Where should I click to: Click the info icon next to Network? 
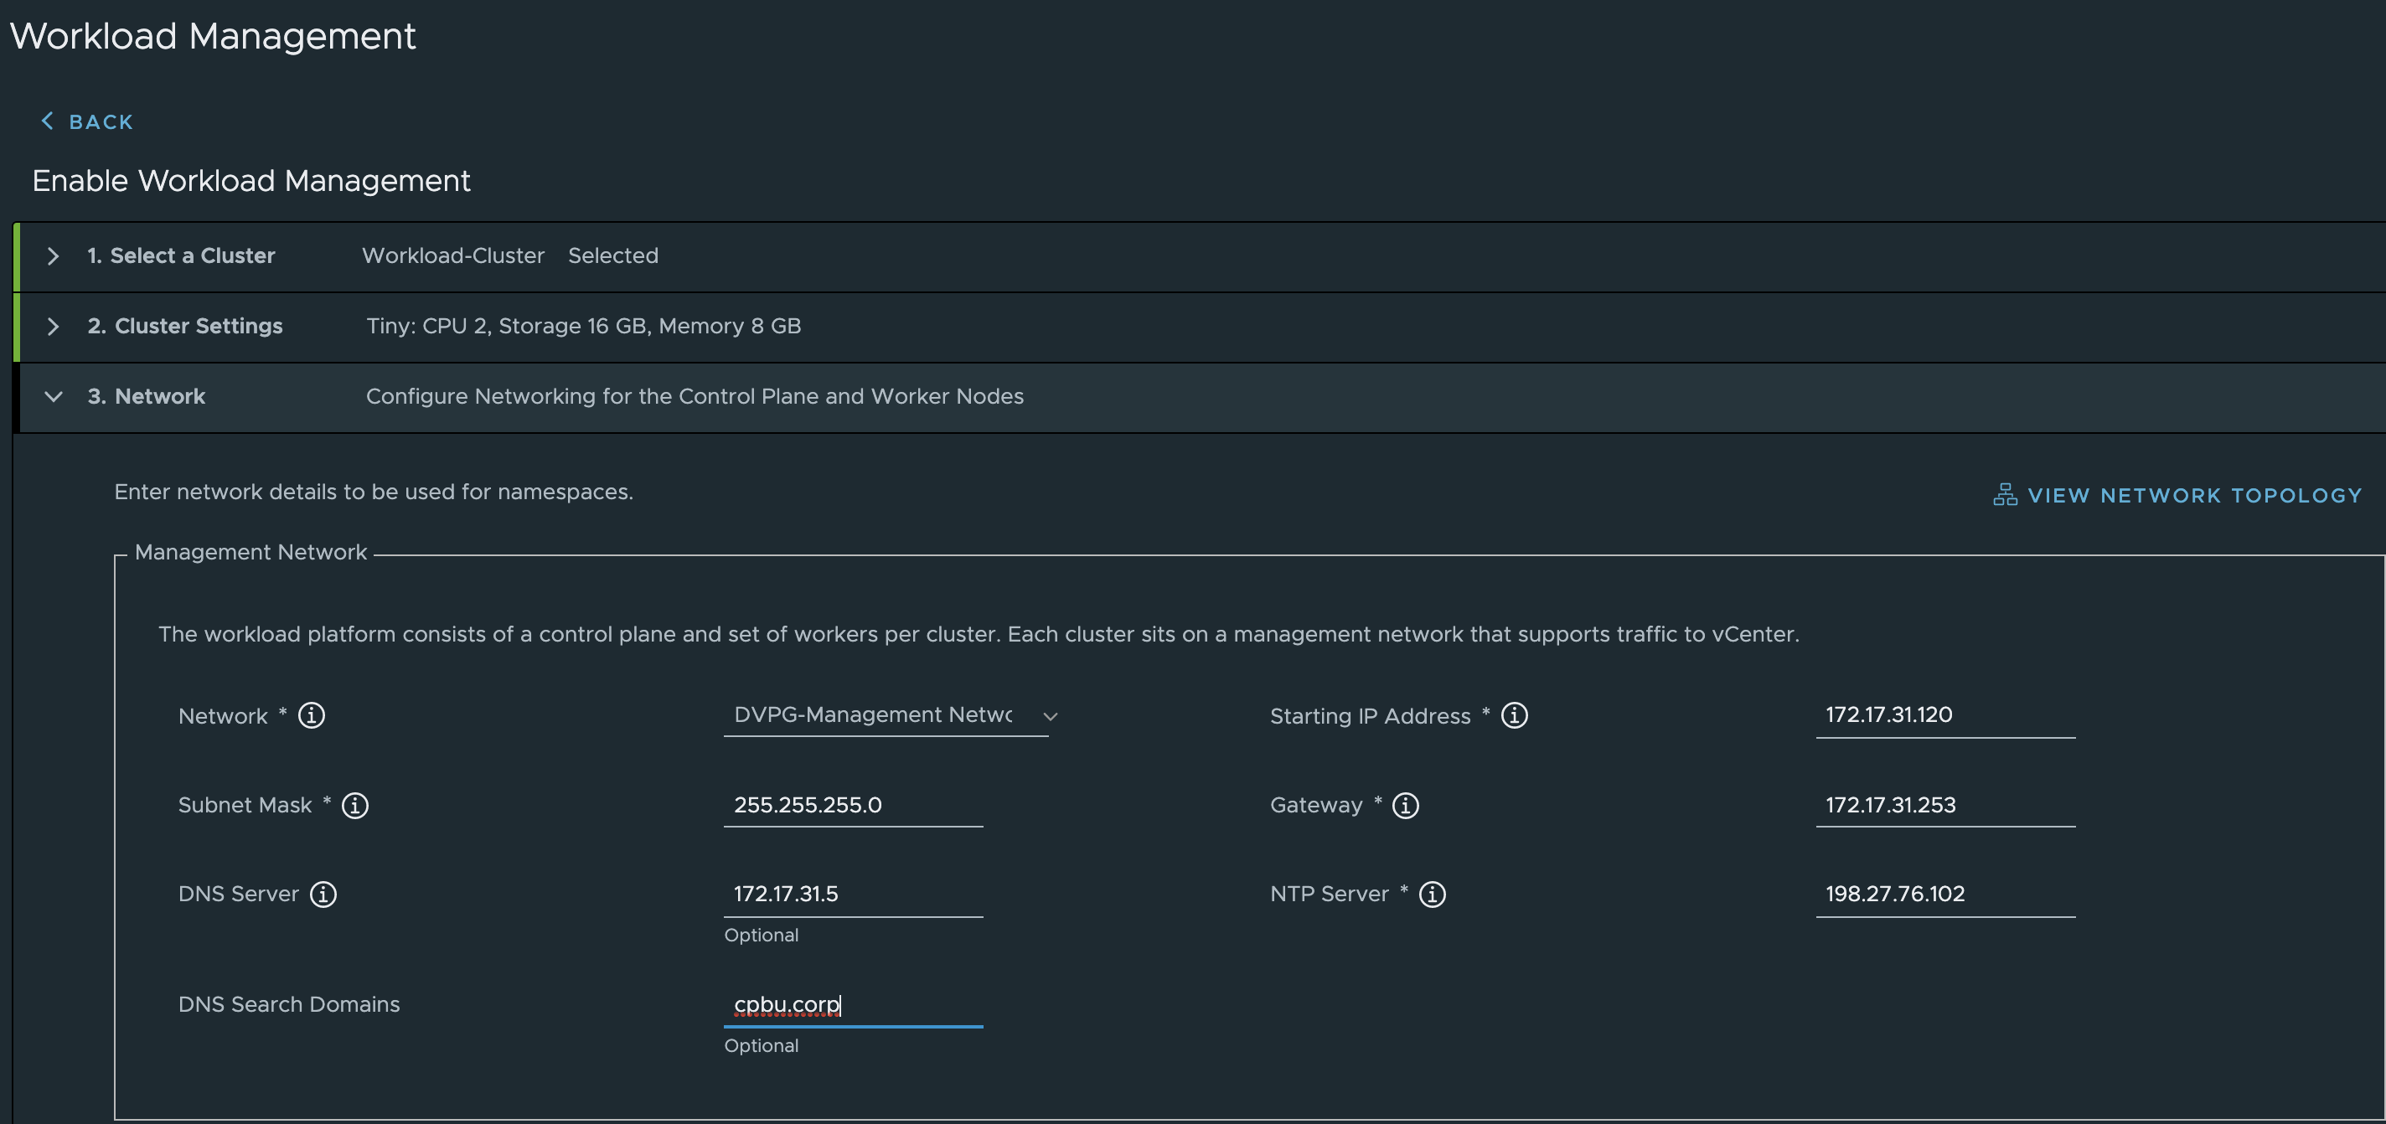click(311, 714)
